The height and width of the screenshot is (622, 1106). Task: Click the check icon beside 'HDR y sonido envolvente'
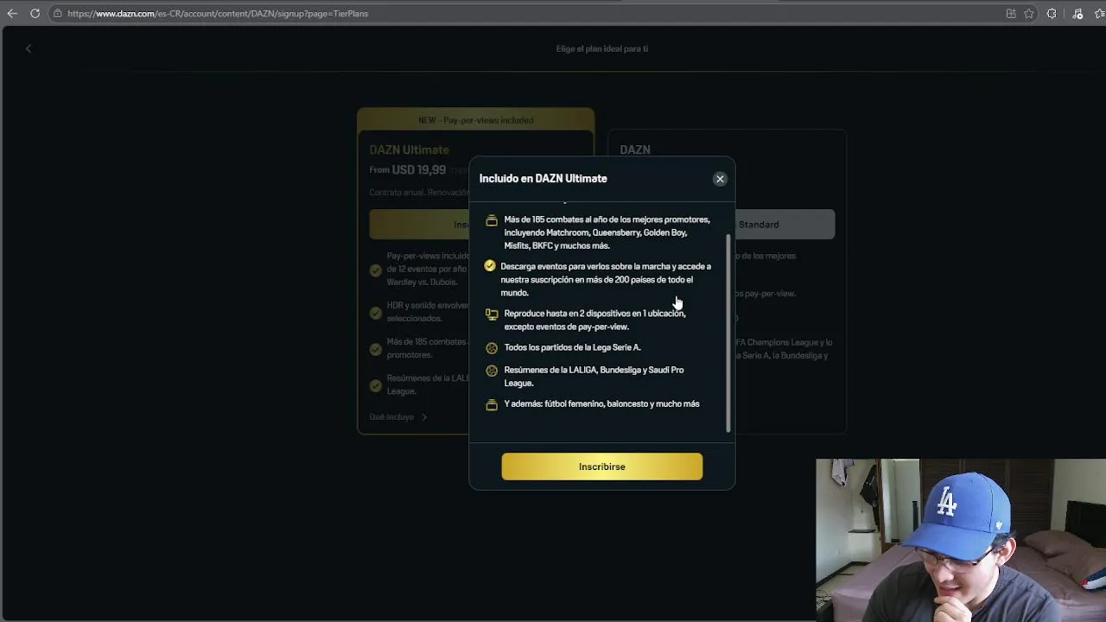point(376,312)
